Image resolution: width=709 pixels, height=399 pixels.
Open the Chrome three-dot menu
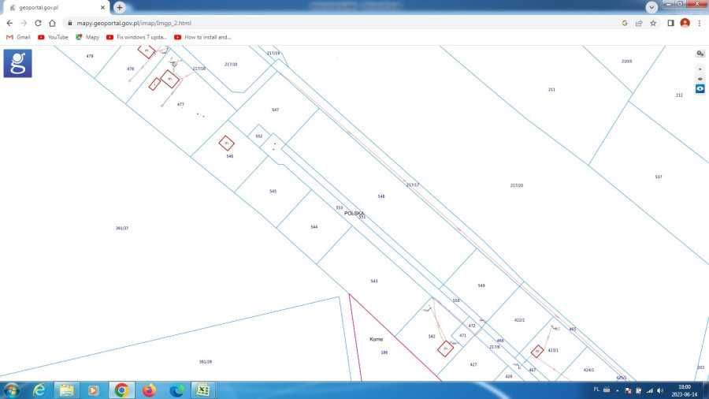700,23
